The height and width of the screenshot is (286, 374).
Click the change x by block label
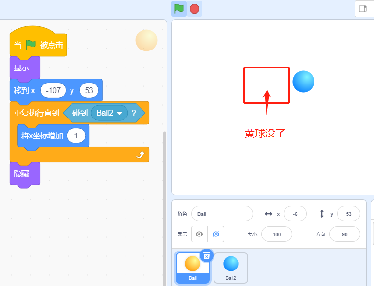[42, 136]
